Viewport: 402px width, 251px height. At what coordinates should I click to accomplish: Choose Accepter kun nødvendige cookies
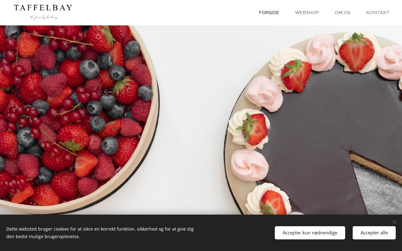tap(310, 233)
